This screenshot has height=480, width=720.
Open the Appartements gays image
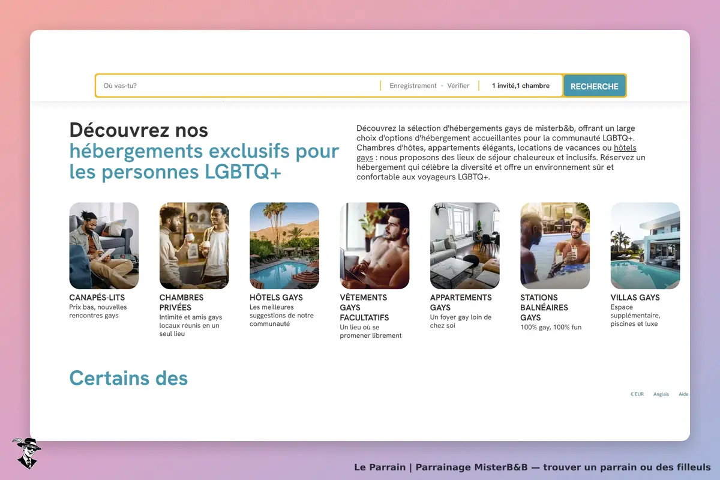click(465, 245)
